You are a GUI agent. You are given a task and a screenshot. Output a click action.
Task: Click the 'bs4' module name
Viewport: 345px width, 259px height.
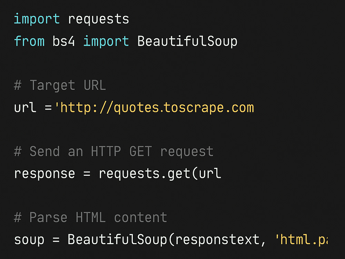tap(63, 41)
